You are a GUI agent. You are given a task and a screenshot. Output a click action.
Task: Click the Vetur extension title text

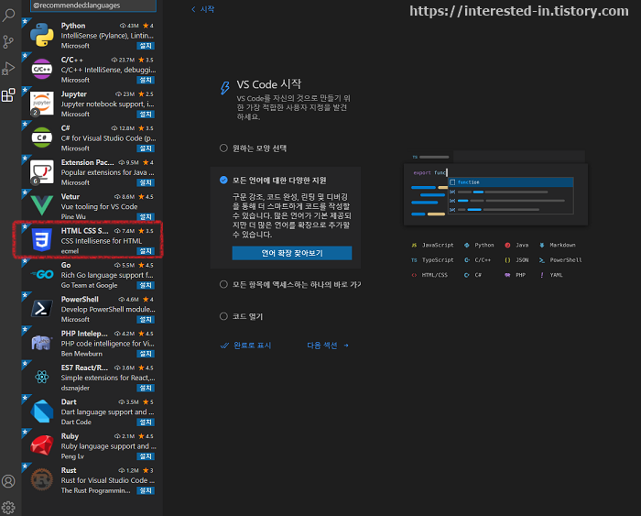coord(71,196)
